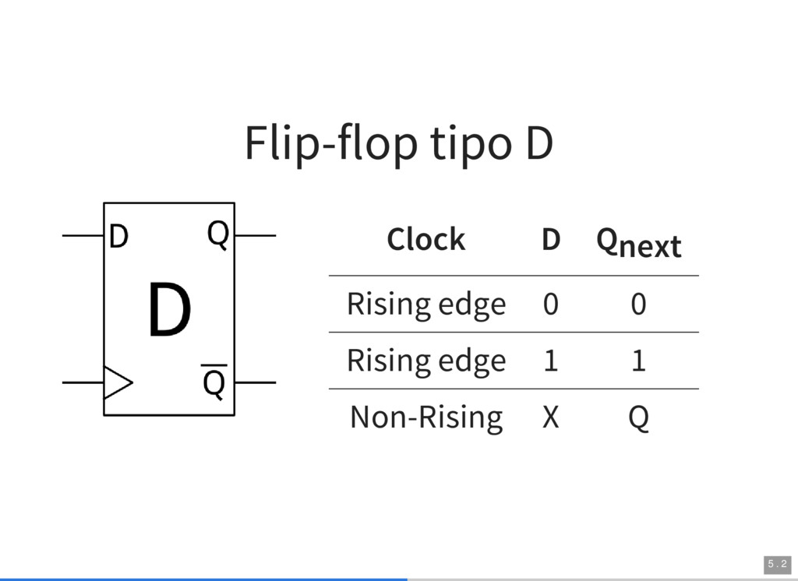Click the Q output wire line
798x581 pixels.
(256, 235)
